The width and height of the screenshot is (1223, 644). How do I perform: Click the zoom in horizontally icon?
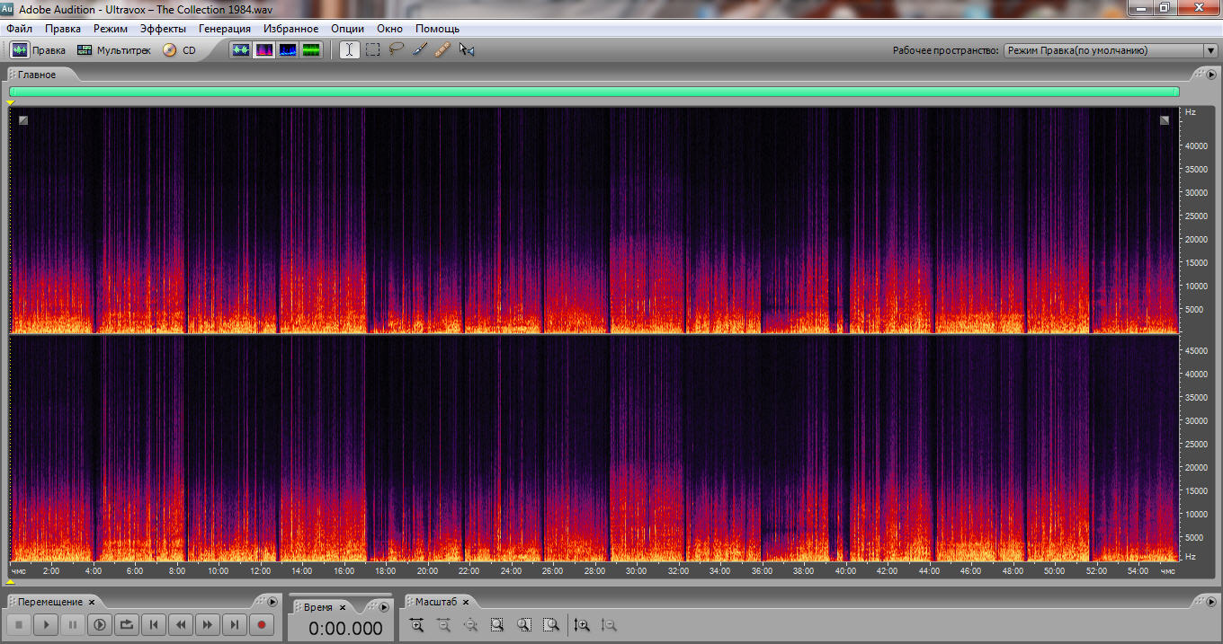416,625
